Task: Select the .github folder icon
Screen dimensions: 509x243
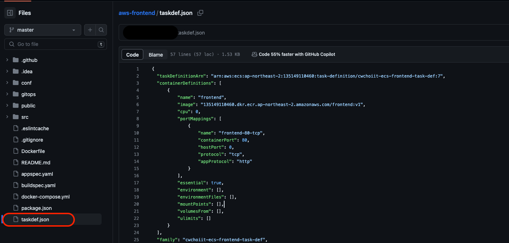Action: 15,60
